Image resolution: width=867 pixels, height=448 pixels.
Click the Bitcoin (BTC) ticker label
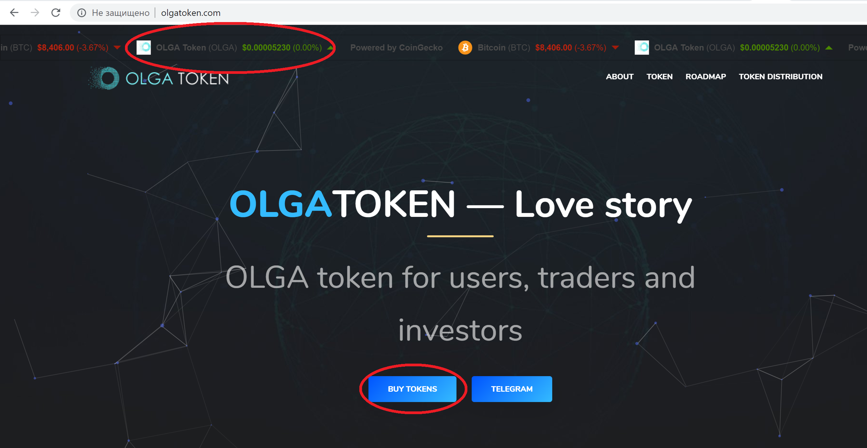504,47
